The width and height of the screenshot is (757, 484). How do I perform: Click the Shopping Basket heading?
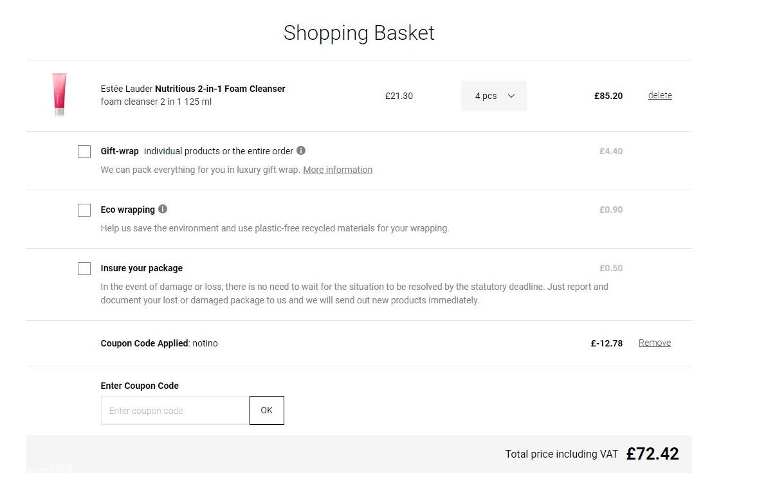(359, 33)
